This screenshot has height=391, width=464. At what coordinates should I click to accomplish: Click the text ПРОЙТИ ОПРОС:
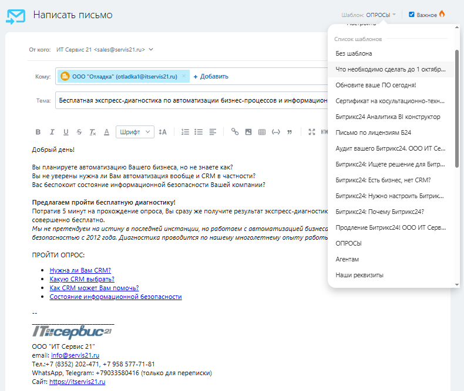click(58, 255)
